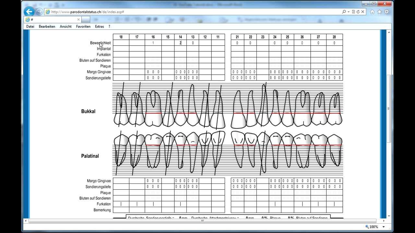The height and width of the screenshot is (233, 415).
Task: Open the browser Home icon
Action: click(x=372, y=12)
